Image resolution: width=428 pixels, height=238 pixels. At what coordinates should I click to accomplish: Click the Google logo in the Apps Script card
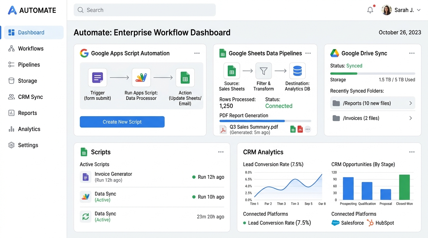pyautogui.click(x=84, y=53)
